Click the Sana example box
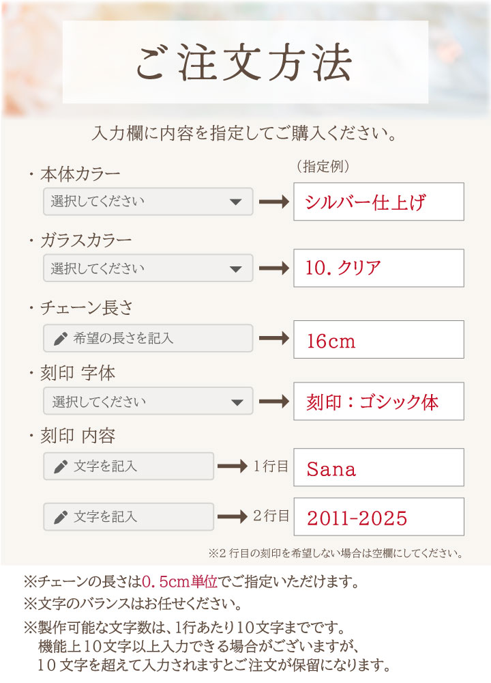The width and height of the screenshot is (491, 683). (378, 467)
